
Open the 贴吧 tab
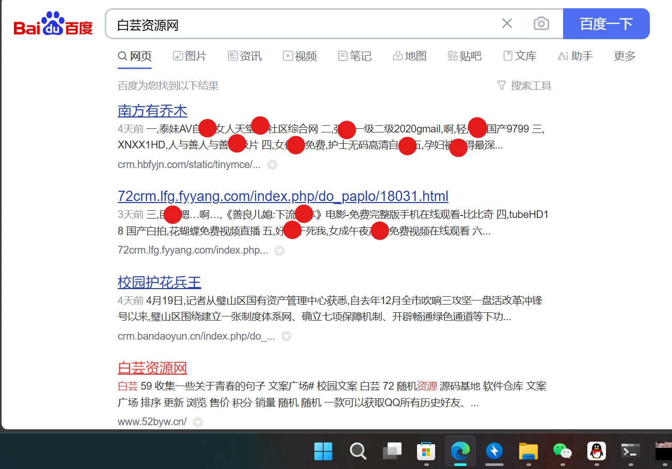465,56
